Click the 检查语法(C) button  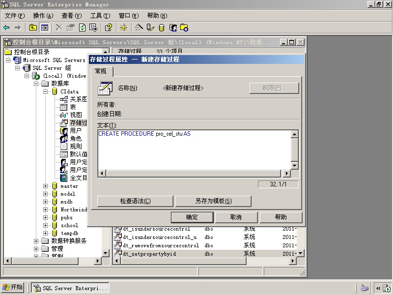[135, 201]
